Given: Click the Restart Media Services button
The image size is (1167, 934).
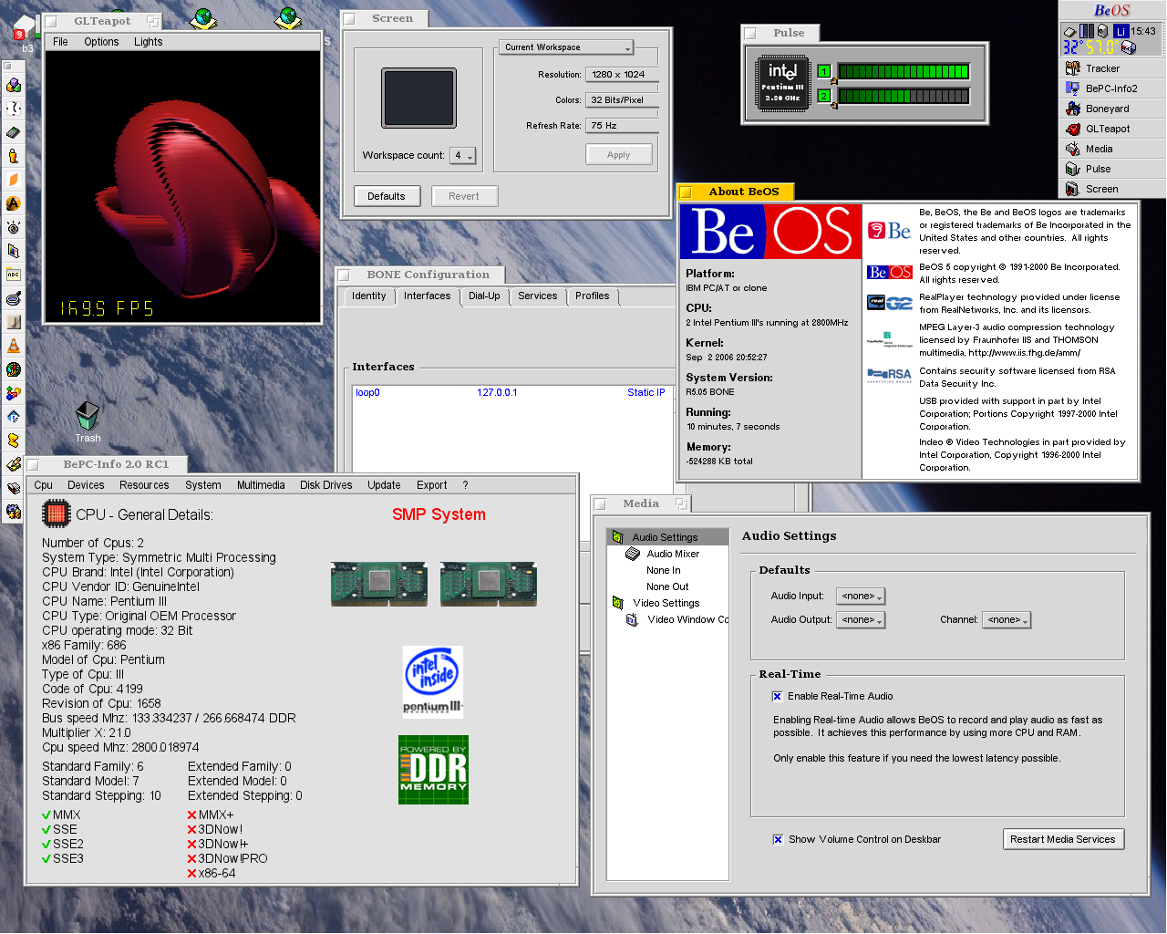Looking at the screenshot, I should pos(1062,839).
